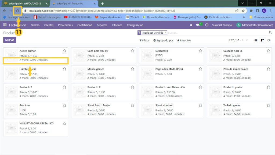Open the Contabilidad menu
The width and height of the screenshot is (275, 155).
click(x=85, y=25)
